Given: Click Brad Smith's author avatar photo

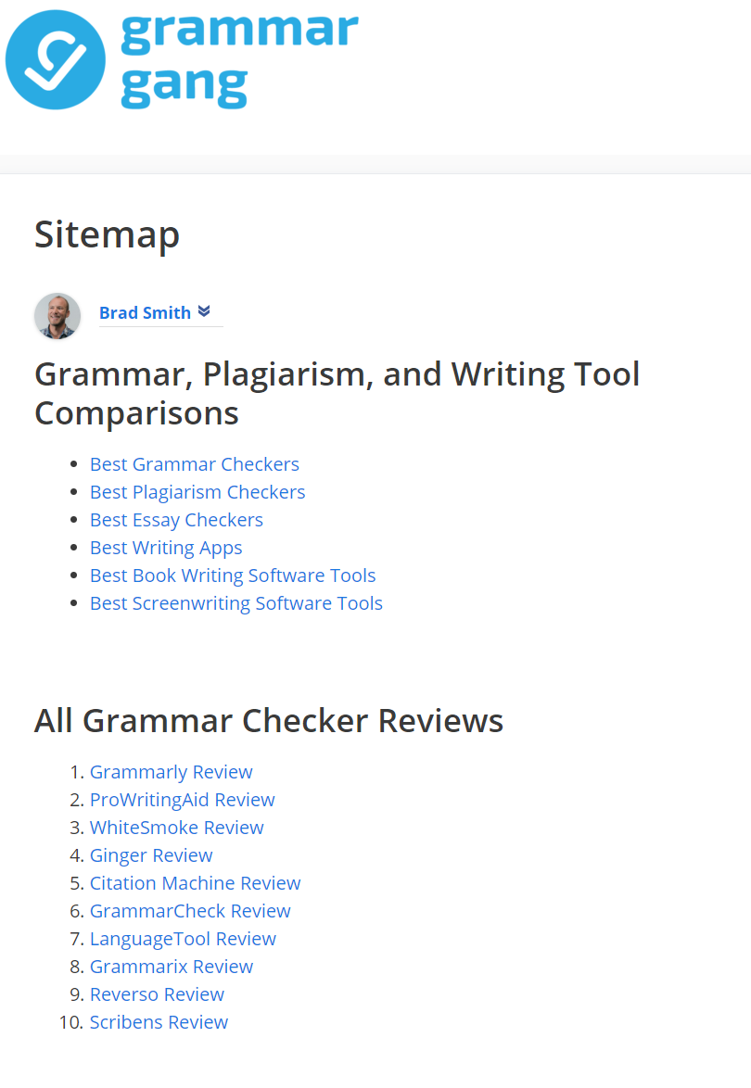Looking at the screenshot, I should [57, 315].
